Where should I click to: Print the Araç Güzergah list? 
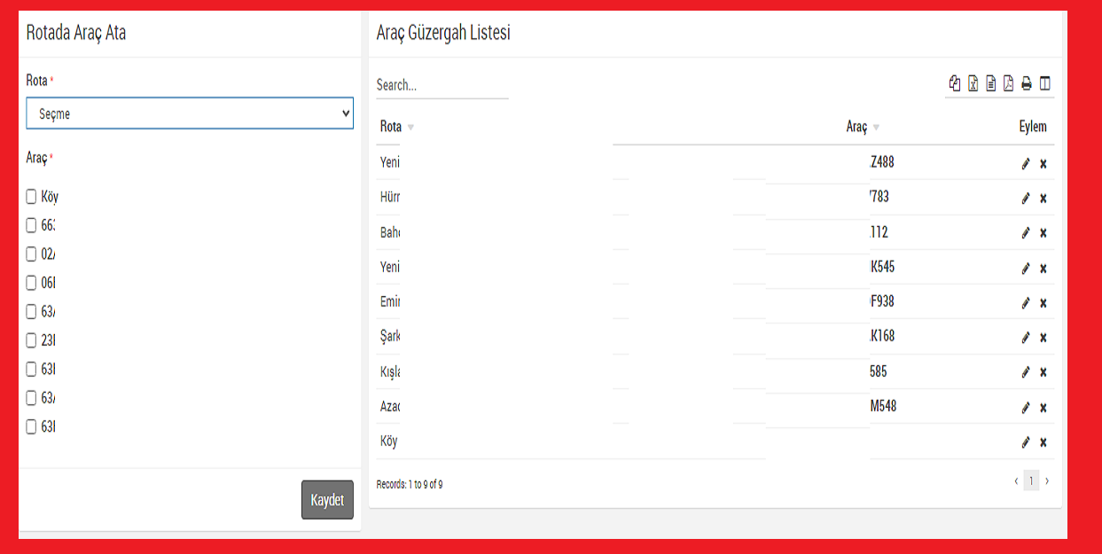click(x=1027, y=83)
